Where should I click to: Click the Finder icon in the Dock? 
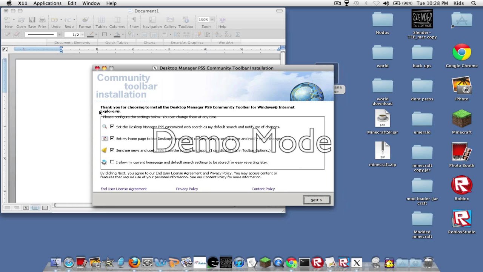tap(56, 262)
